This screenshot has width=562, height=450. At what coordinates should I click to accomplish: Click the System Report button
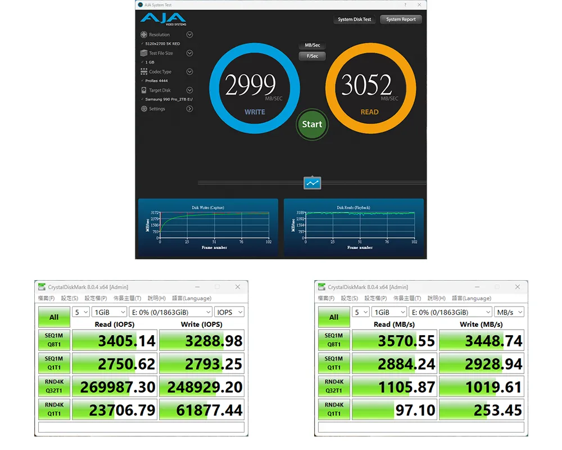[x=401, y=20]
